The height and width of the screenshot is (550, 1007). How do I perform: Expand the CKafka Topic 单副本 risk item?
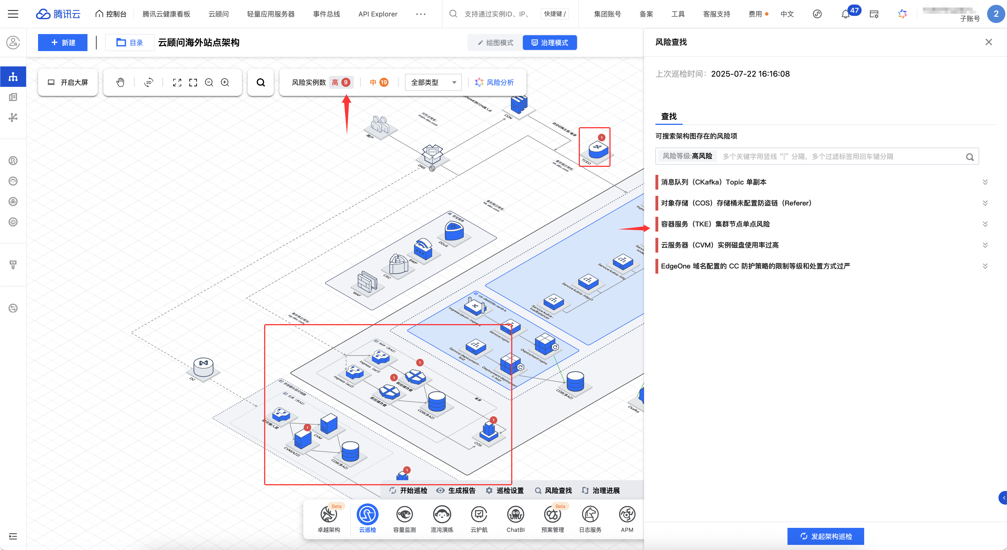click(x=985, y=182)
